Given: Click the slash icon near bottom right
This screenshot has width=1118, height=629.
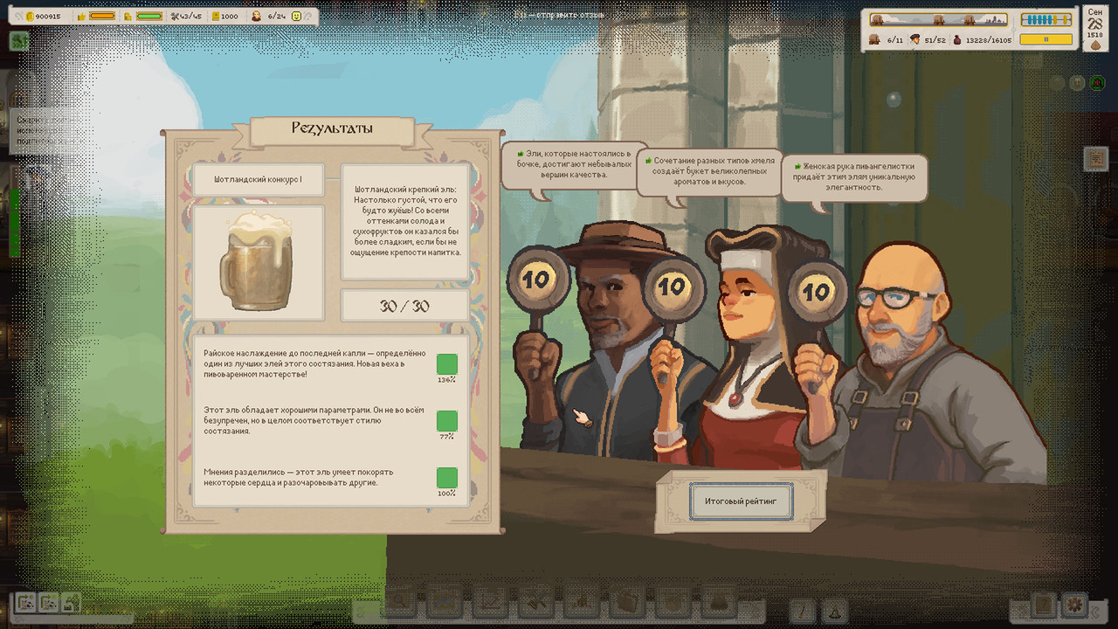Looking at the screenshot, I should click(x=804, y=610).
